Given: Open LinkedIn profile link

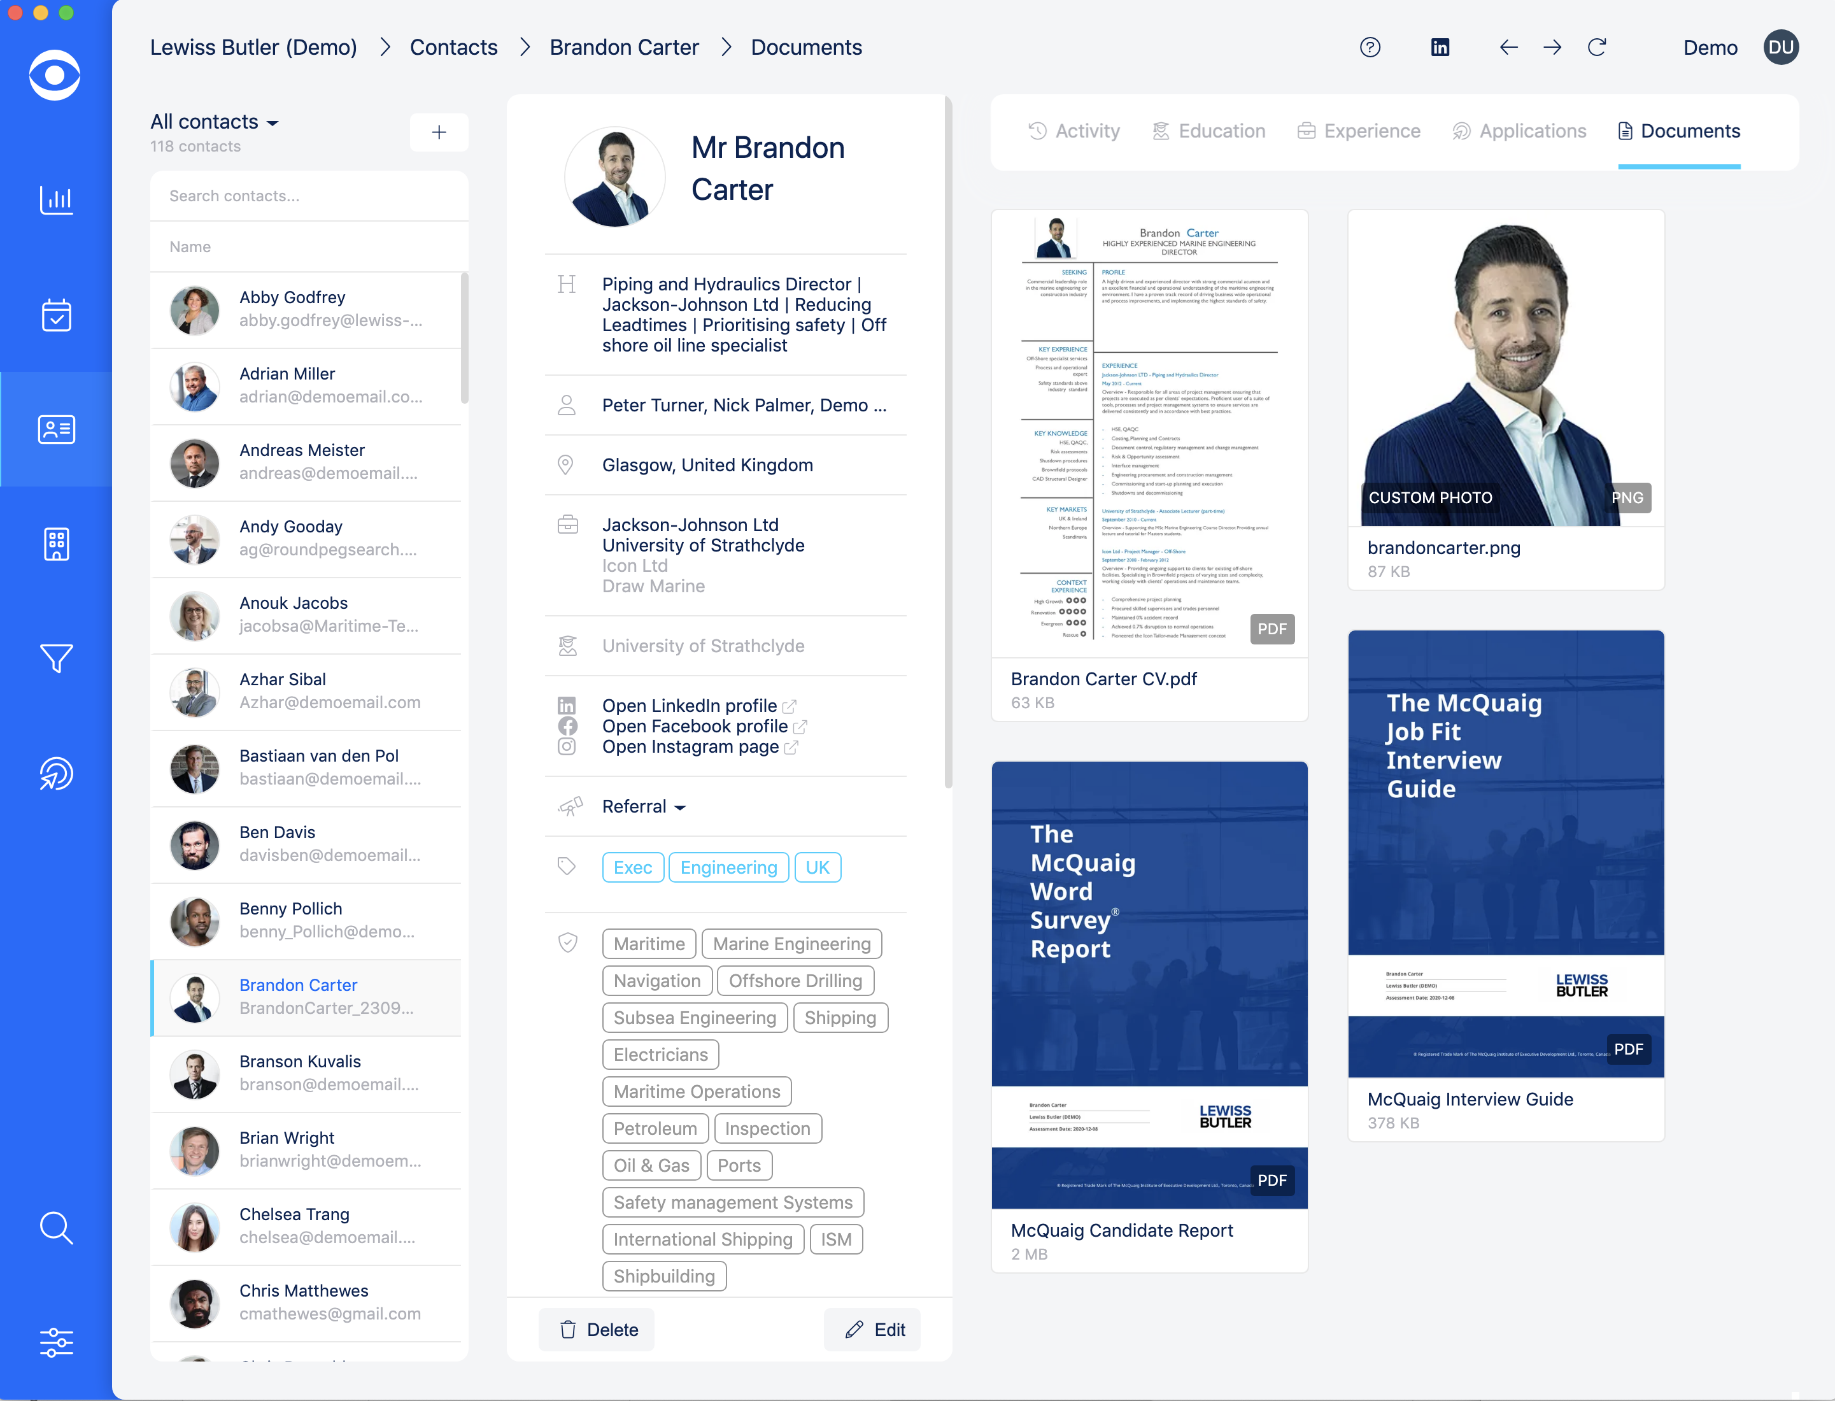Looking at the screenshot, I should tap(690, 706).
